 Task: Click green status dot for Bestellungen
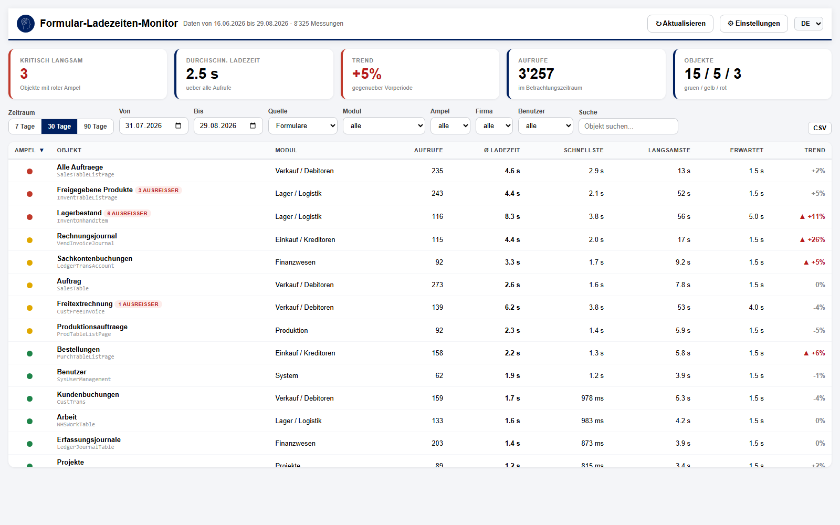click(29, 353)
